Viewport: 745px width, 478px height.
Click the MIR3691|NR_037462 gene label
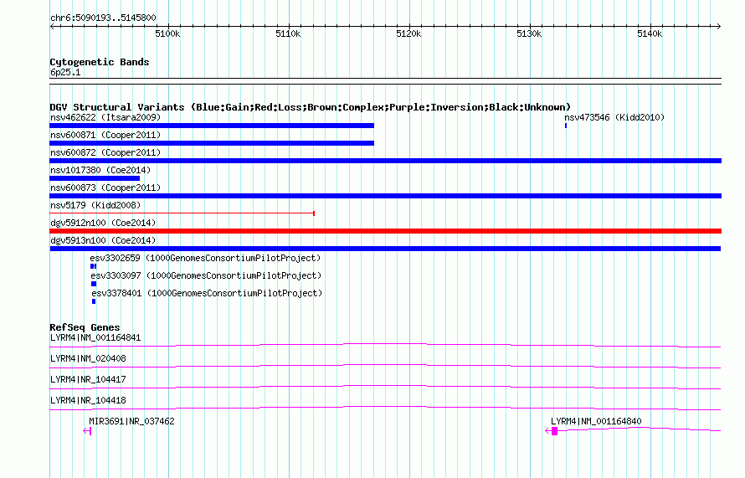pos(131,421)
